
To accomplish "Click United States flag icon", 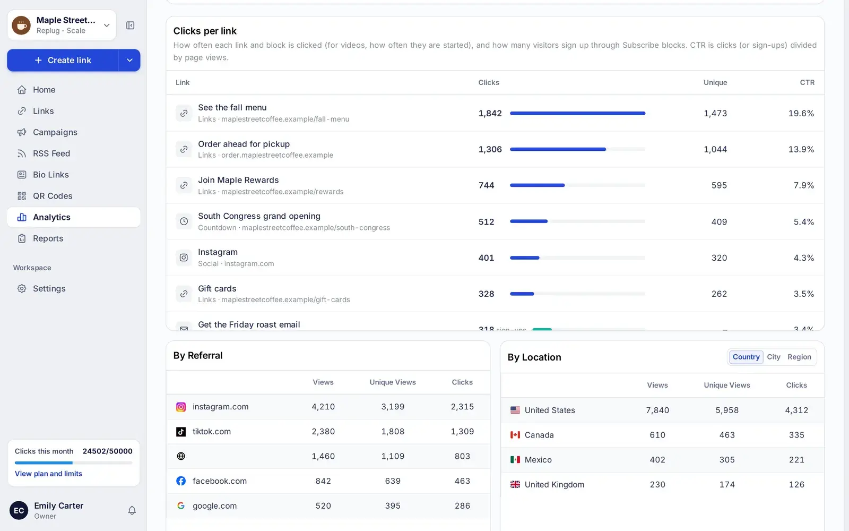I will click(515, 410).
